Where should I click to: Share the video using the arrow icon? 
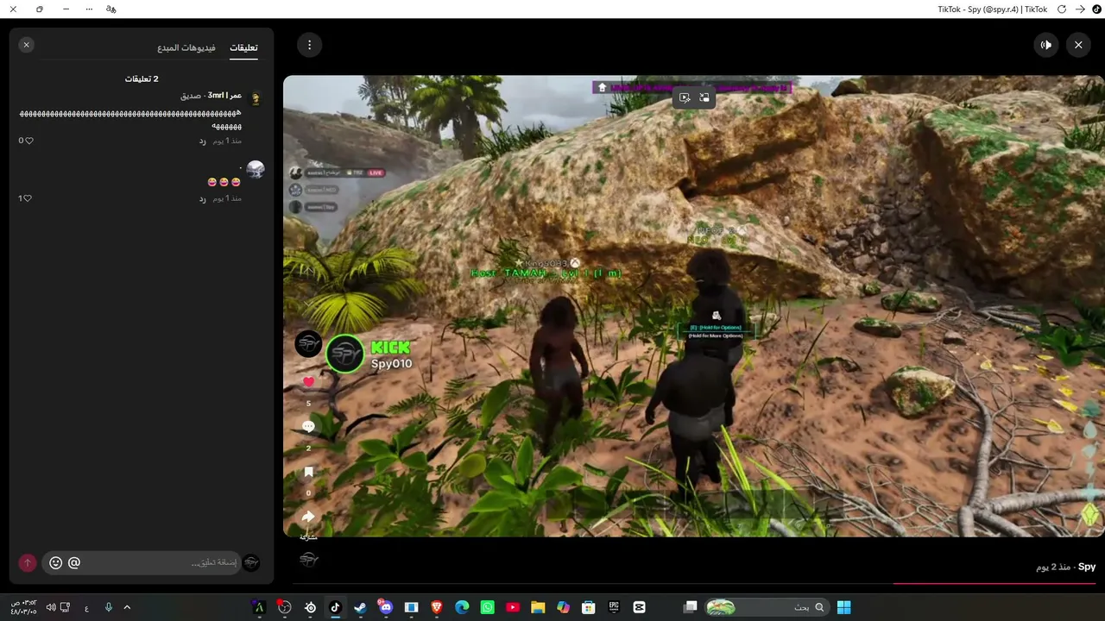[308, 517]
